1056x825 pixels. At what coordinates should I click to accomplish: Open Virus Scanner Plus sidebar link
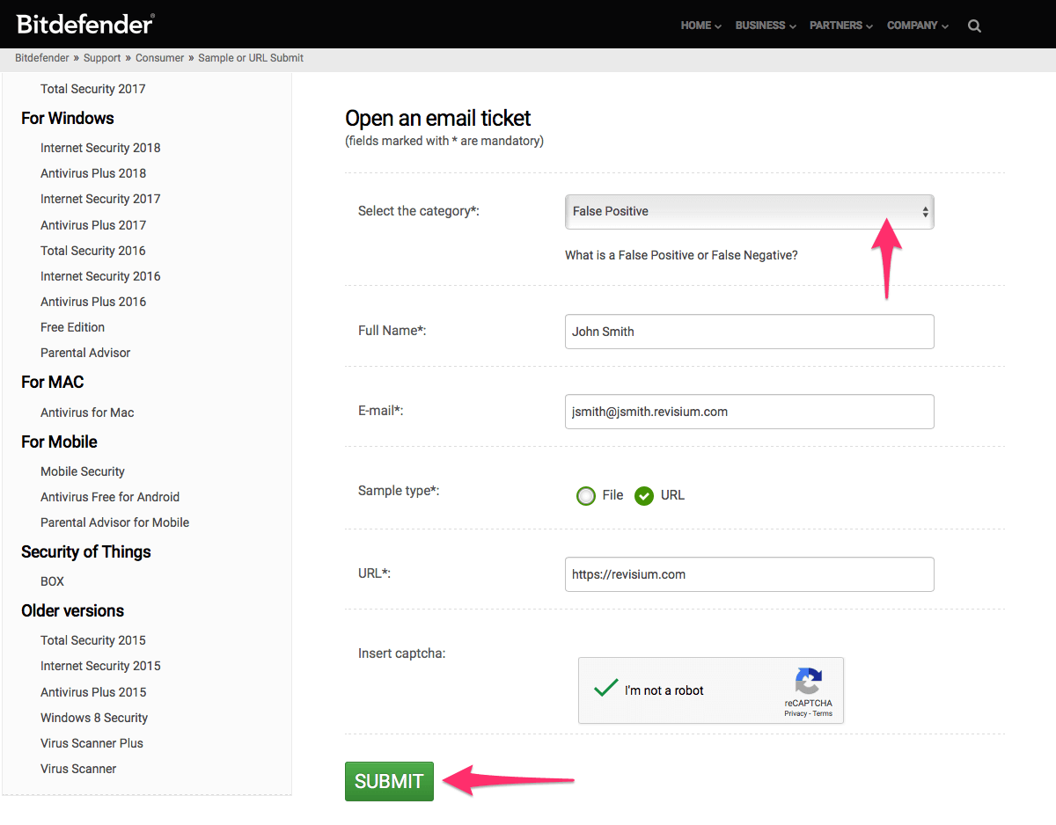click(x=92, y=743)
